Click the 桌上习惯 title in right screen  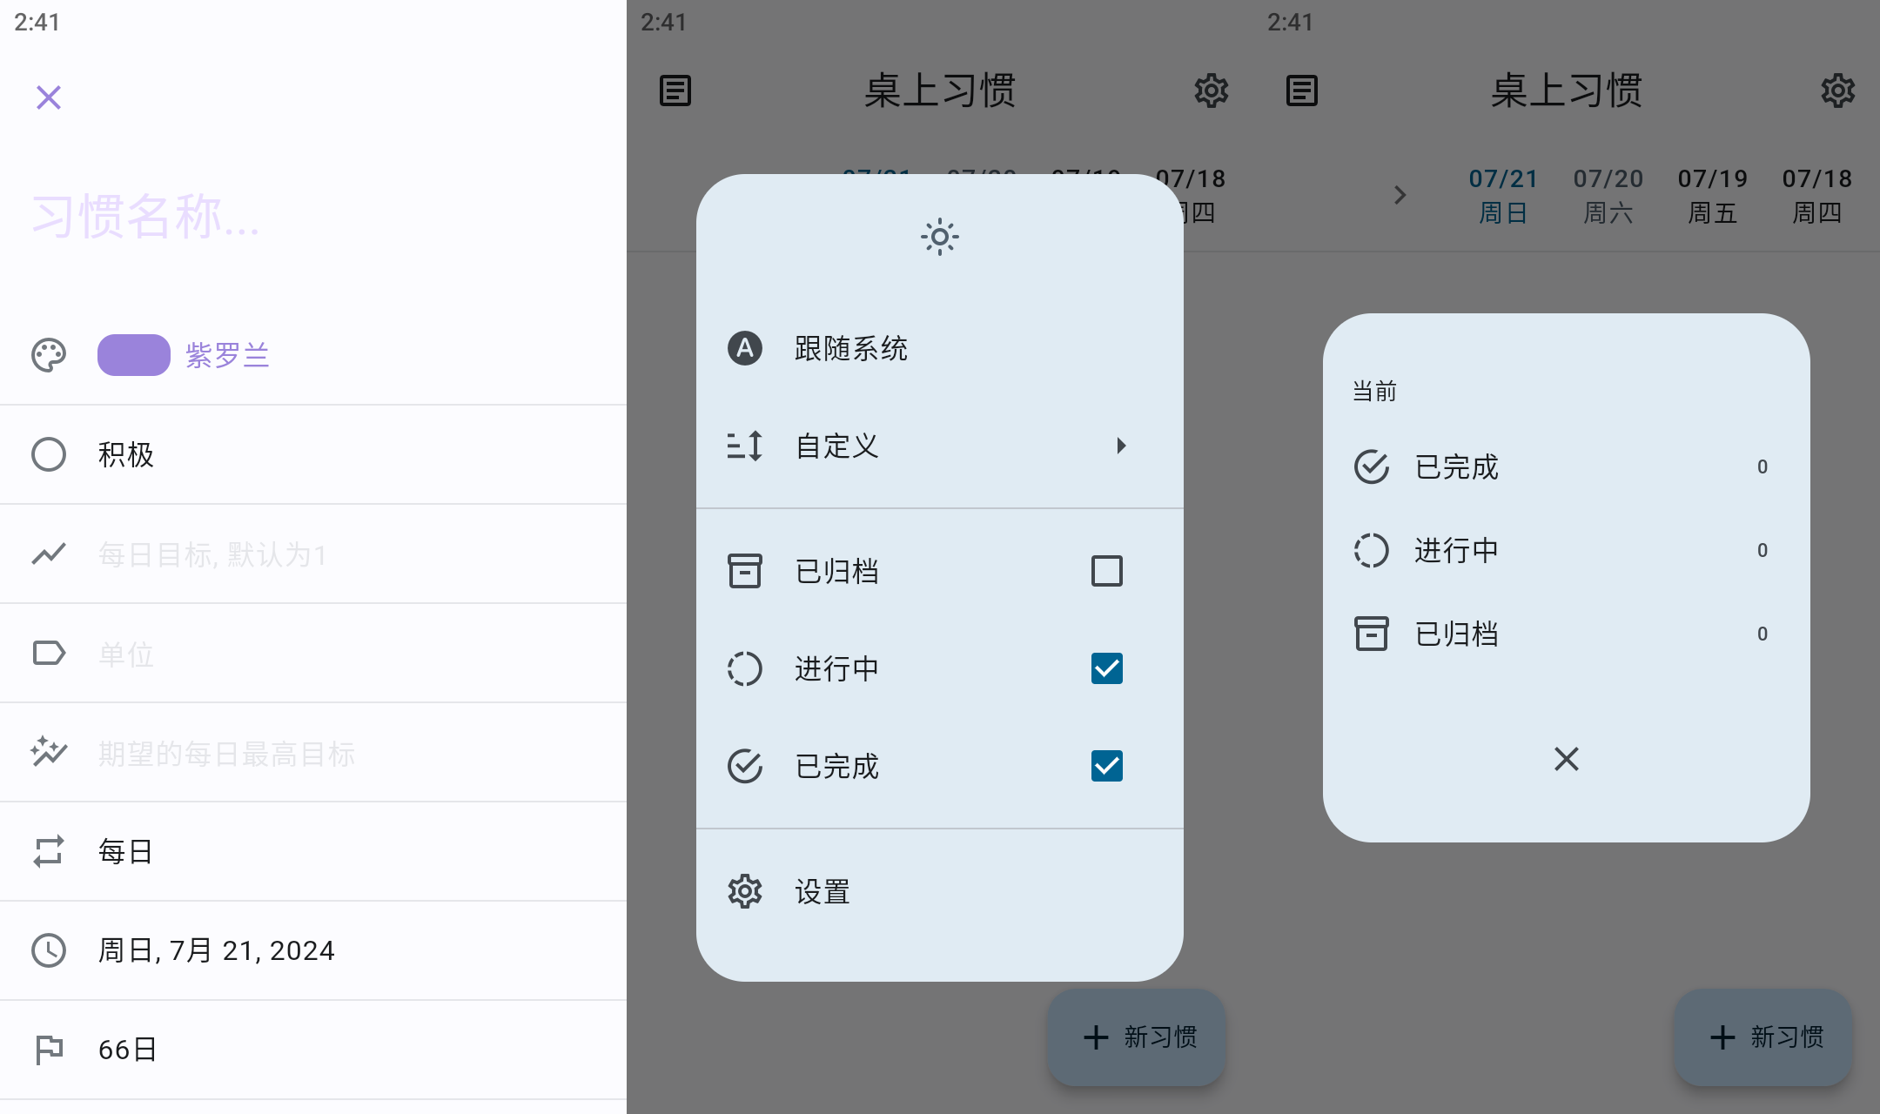(x=1567, y=91)
